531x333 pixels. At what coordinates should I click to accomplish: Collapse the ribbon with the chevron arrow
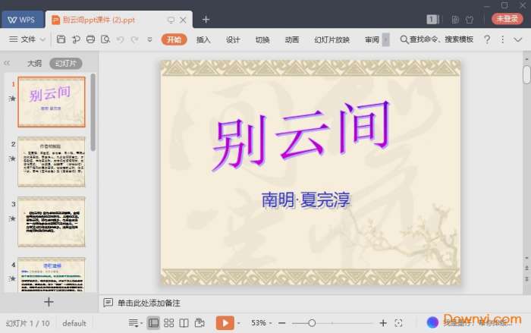click(518, 39)
